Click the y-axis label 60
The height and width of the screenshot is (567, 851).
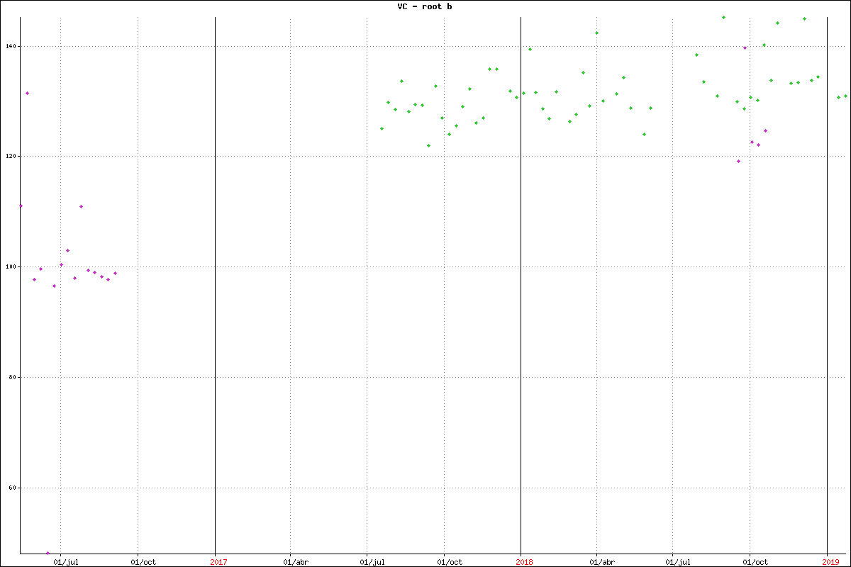11,488
